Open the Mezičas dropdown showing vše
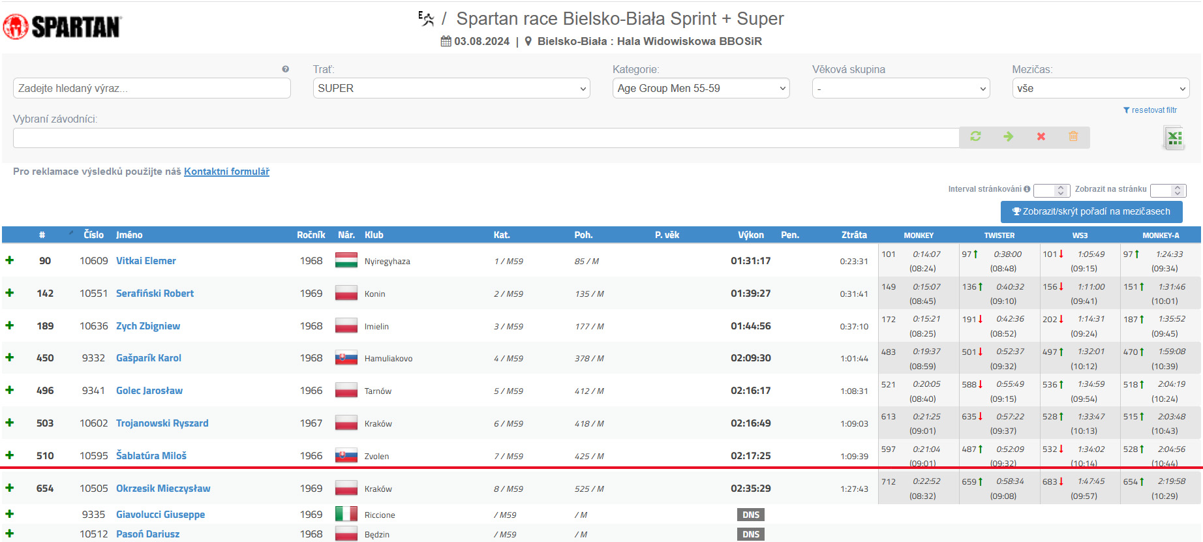The height and width of the screenshot is (542, 1203). click(1101, 88)
